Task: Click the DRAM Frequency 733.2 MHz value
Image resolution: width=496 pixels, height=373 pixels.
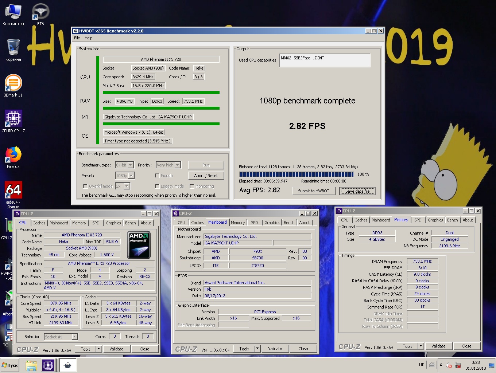Action: coord(422,261)
